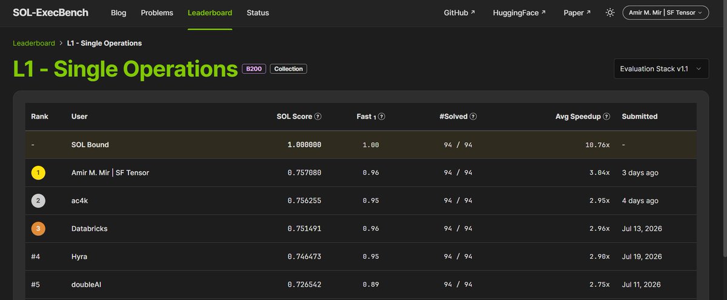This screenshot has width=727, height=300.
Task: Click the Collection badge
Action: pyautogui.click(x=288, y=69)
